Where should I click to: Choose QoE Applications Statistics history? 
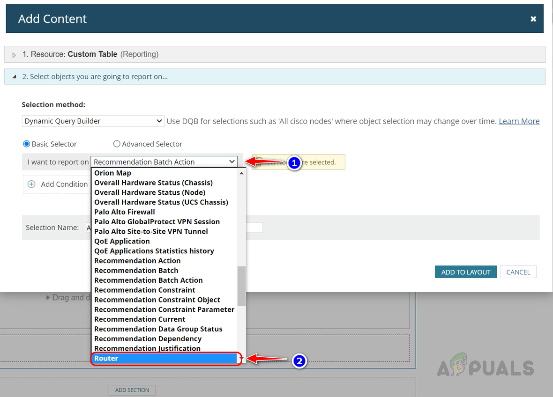coord(164,251)
